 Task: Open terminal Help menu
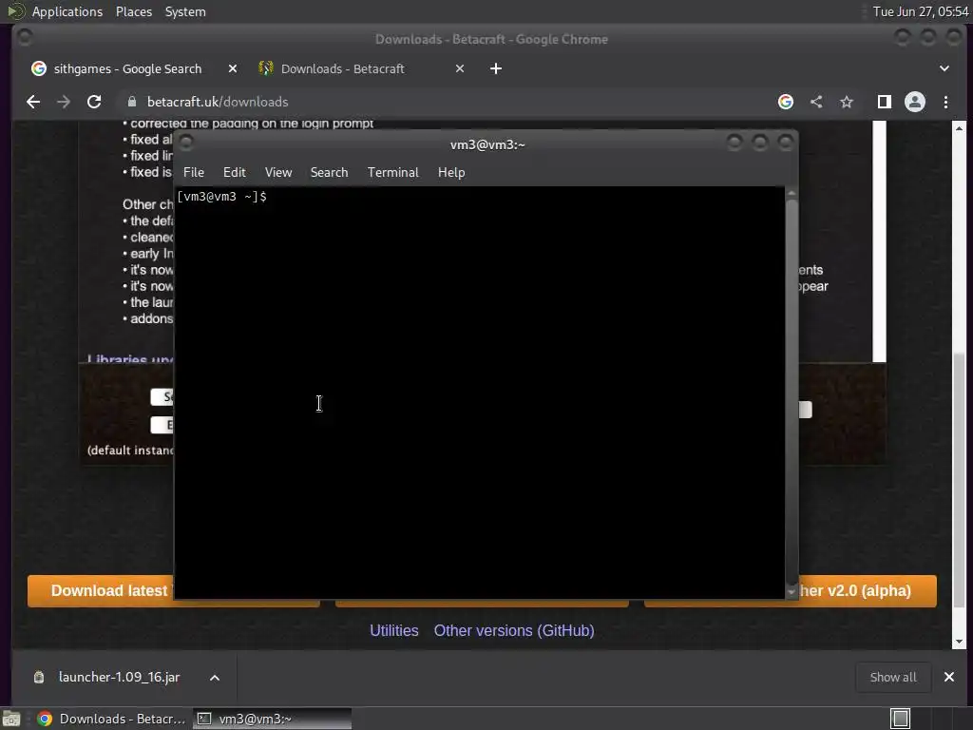pyautogui.click(x=451, y=173)
